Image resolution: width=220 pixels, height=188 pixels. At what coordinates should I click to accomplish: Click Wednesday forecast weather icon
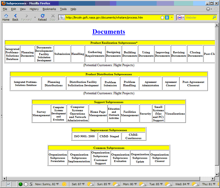click(x=195, y=184)
